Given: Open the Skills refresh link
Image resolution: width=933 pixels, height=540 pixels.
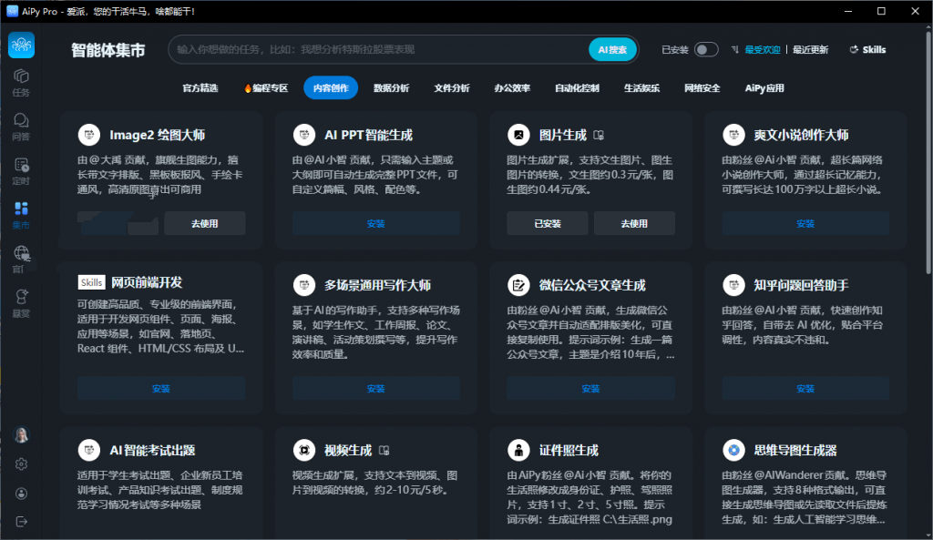Looking at the screenshot, I should click(867, 50).
